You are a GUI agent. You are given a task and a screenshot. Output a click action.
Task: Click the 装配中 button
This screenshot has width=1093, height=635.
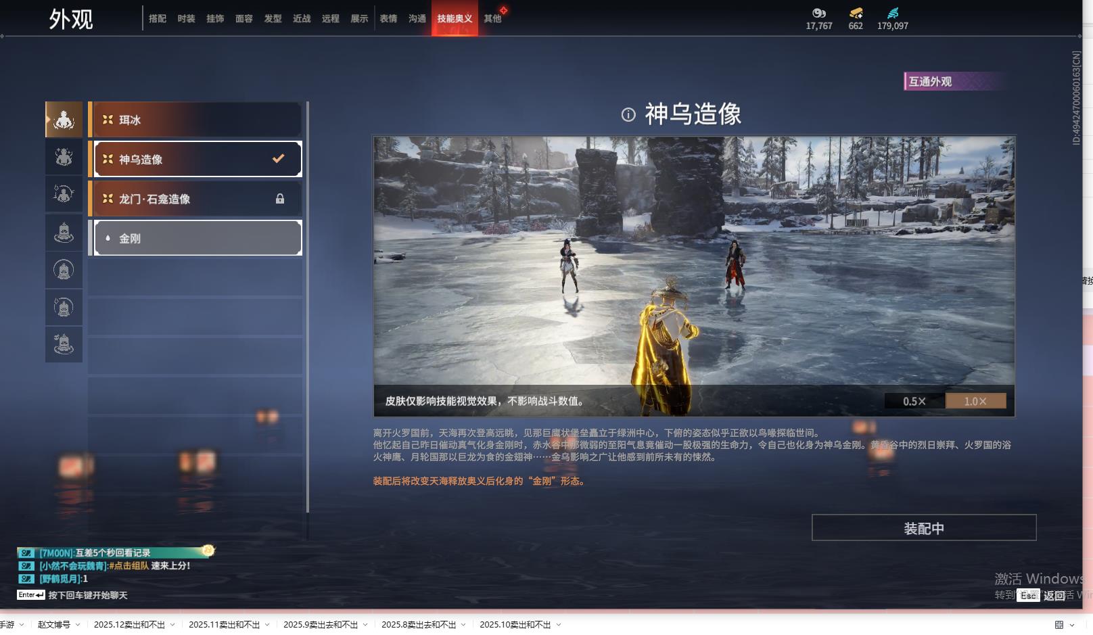[924, 527]
